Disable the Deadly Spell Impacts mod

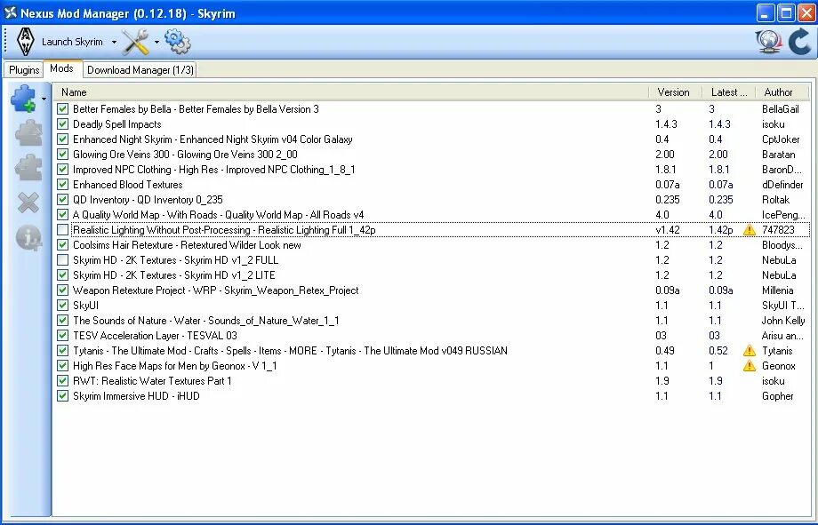[62, 124]
